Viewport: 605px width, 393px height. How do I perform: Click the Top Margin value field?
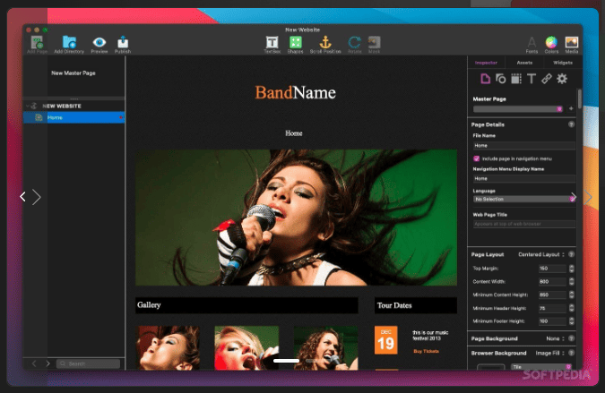pyautogui.click(x=552, y=269)
